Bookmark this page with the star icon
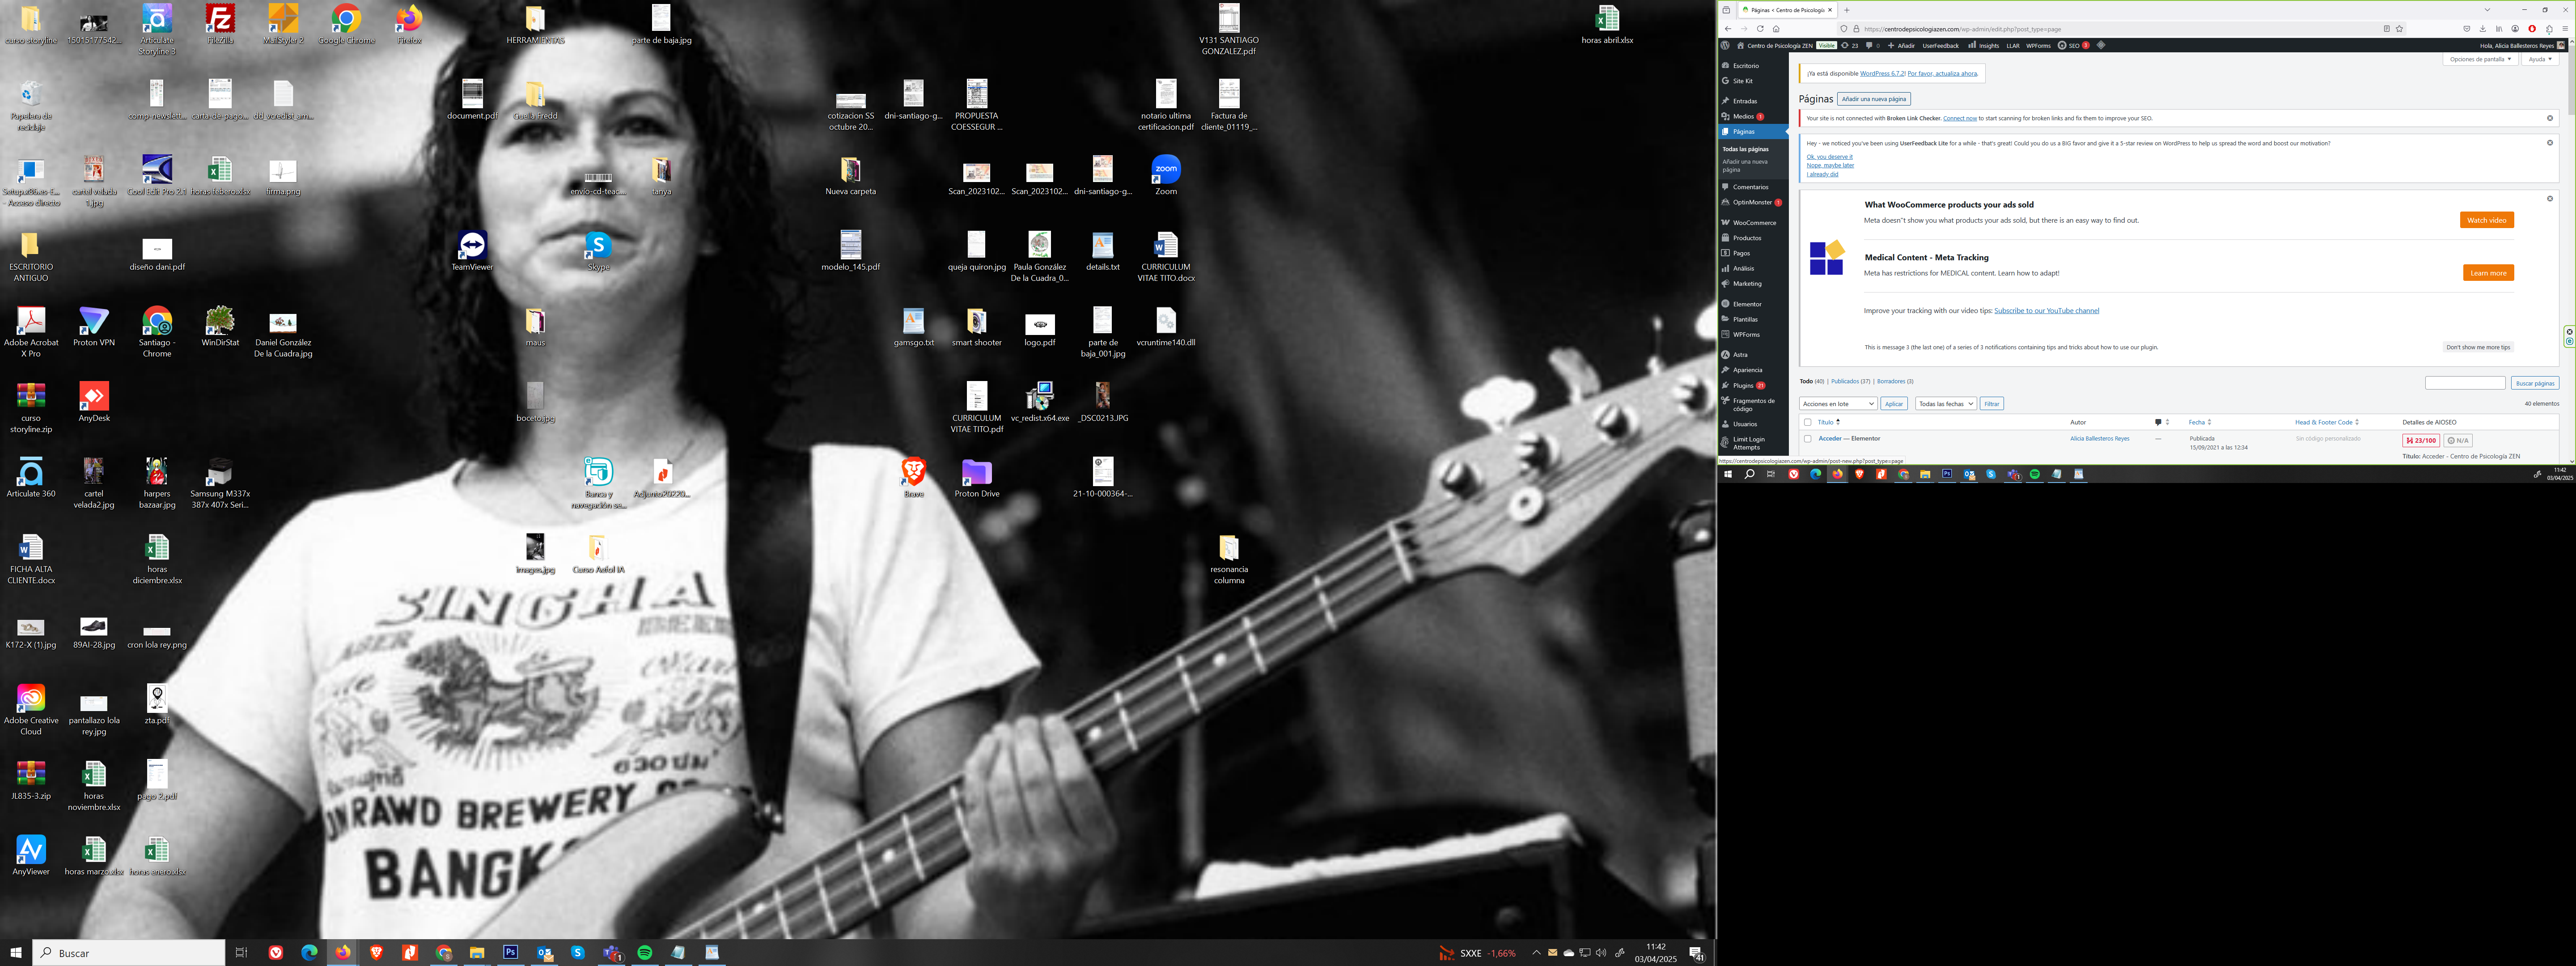 pos(2399,29)
